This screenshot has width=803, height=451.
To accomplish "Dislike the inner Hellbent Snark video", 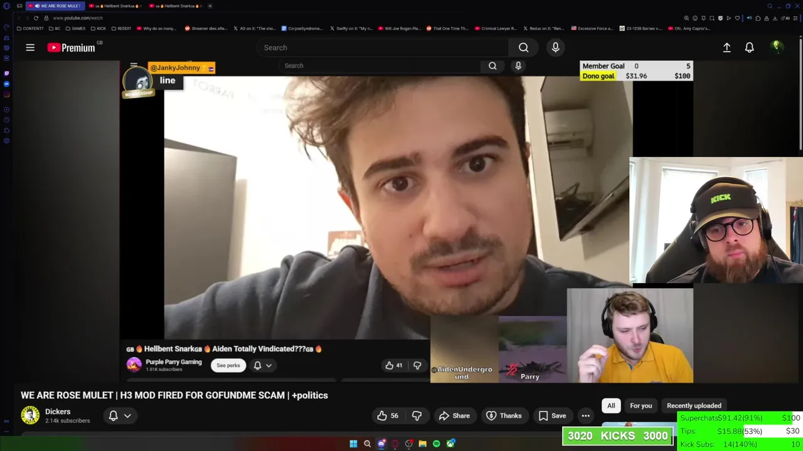I will [417, 365].
